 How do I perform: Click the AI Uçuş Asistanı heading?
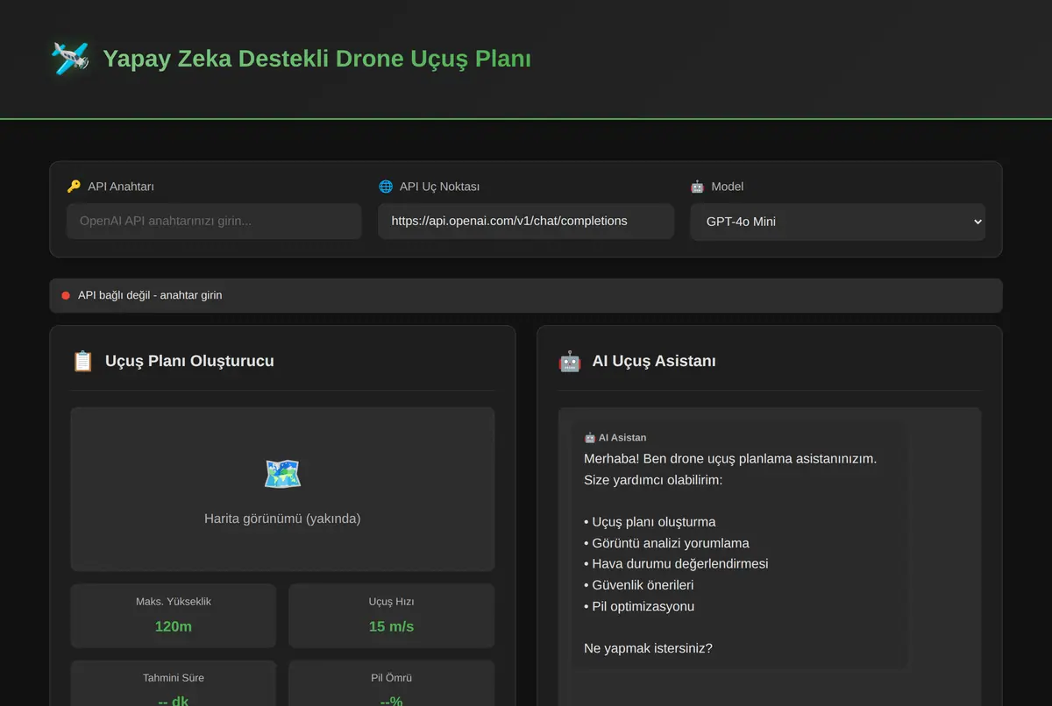tap(654, 361)
